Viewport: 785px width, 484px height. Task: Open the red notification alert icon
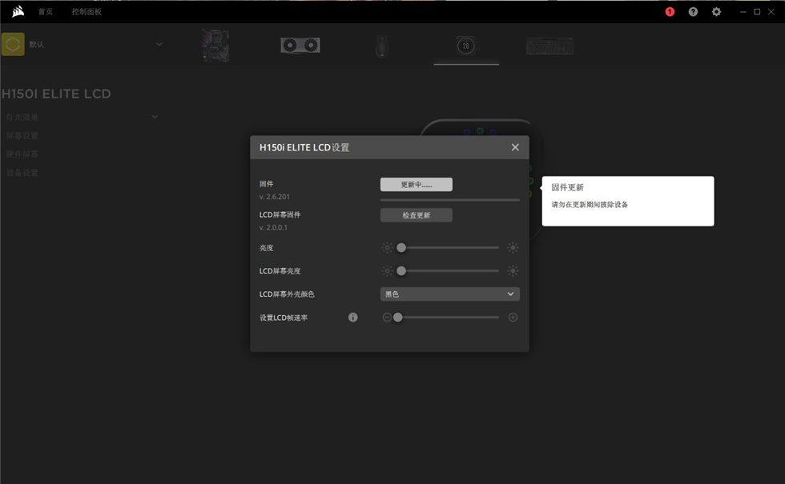click(670, 11)
